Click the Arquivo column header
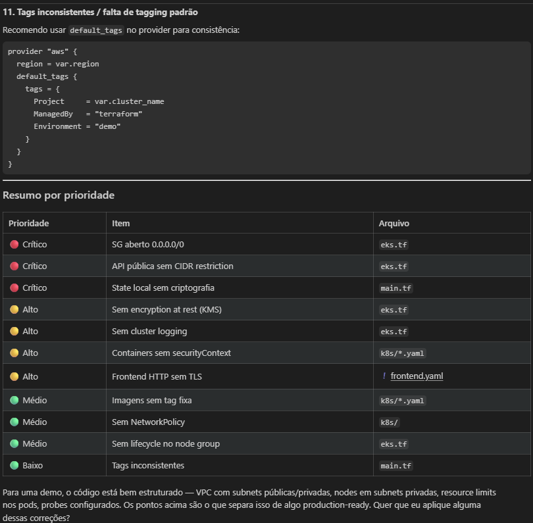This screenshot has height=523, width=533. [393, 223]
